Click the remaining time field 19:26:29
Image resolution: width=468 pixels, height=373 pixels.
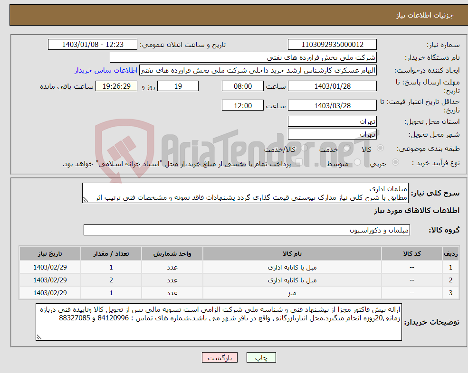tap(116, 86)
